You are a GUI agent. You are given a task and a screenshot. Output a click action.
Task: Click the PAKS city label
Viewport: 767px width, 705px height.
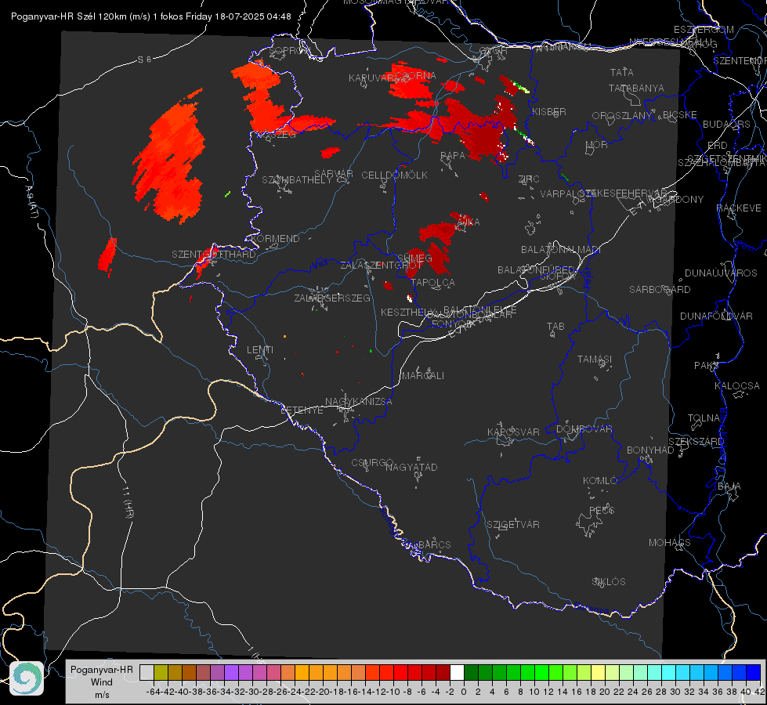coord(707,365)
